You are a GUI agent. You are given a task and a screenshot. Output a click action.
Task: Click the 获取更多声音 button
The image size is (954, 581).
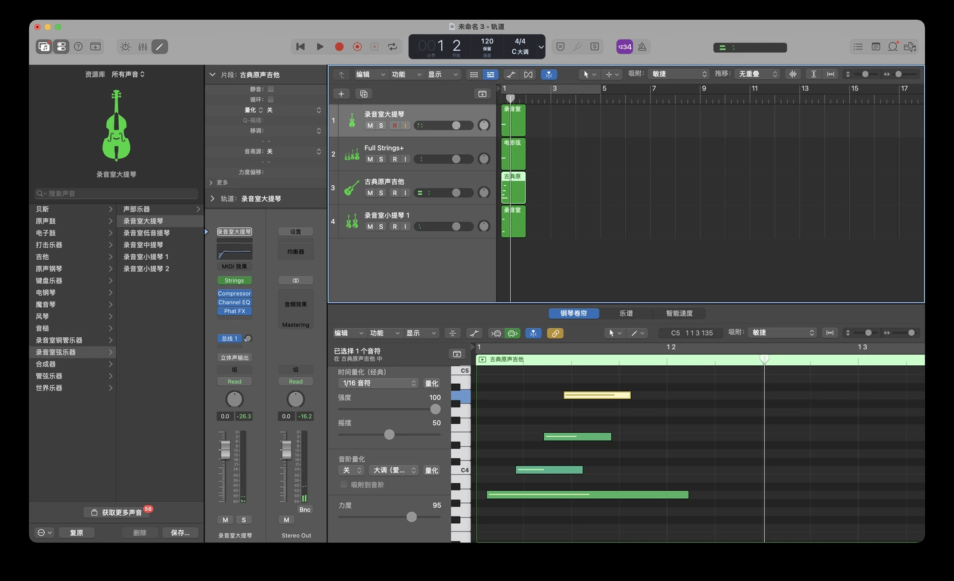(x=116, y=512)
